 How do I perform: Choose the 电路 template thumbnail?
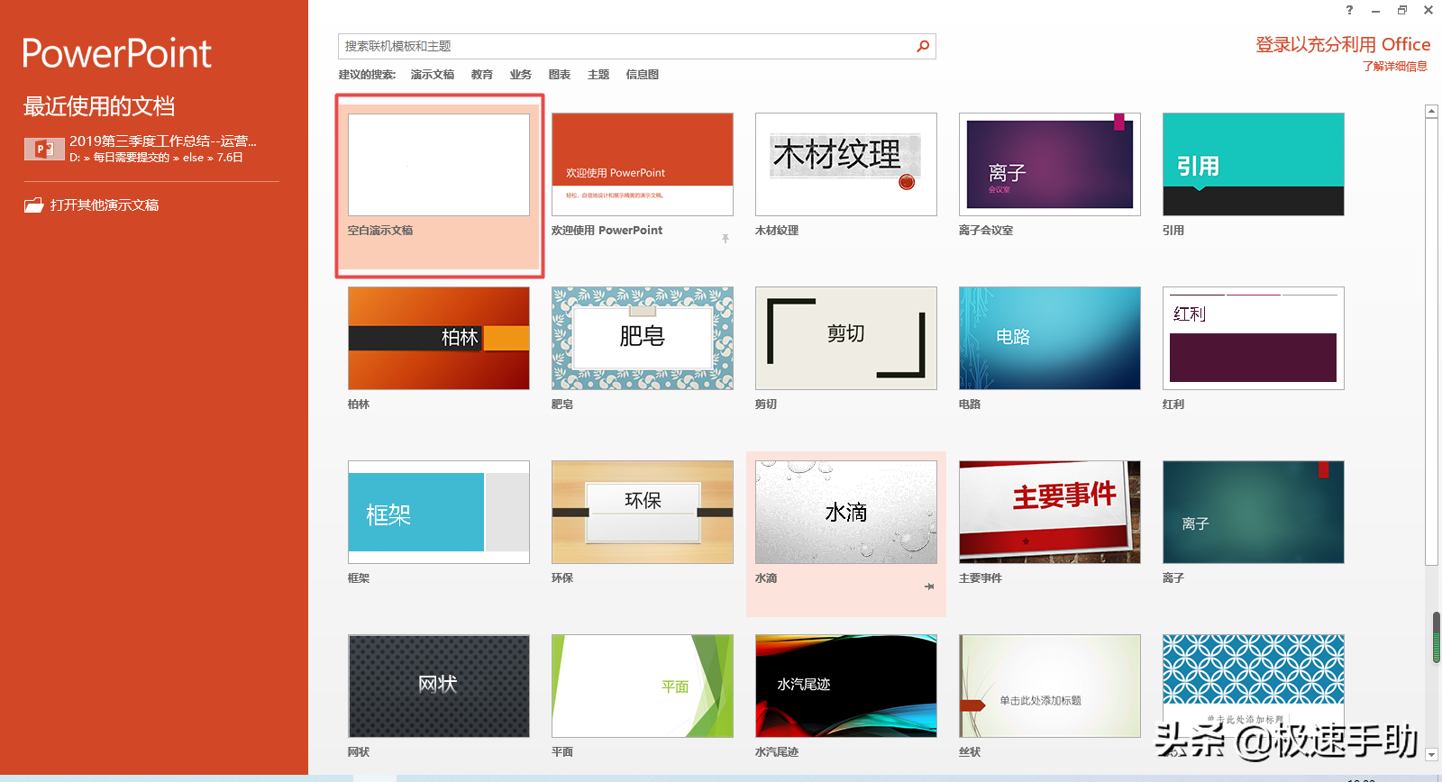1050,339
